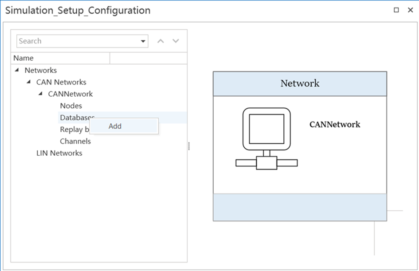This screenshot has height=271, width=419.
Task: Maximize the Simulation_Setup_Configuration window
Action: click(396, 10)
